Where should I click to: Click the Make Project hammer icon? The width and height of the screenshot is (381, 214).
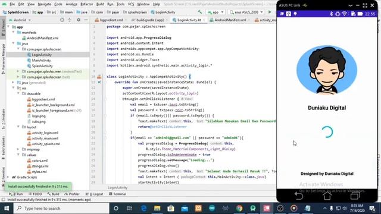(x=200, y=12)
